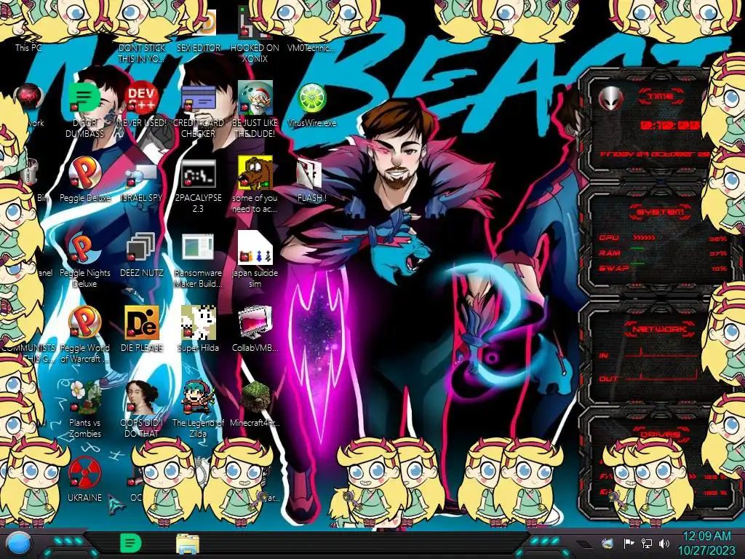Open Peggle Nights Deluxe icon
Image resolution: width=745 pixels, height=559 pixels.
coord(84,249)
